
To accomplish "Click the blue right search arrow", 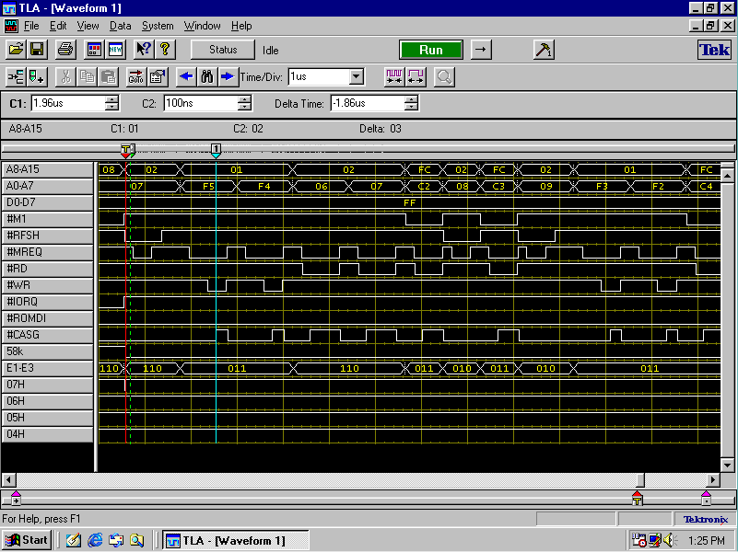I will 228,76.
